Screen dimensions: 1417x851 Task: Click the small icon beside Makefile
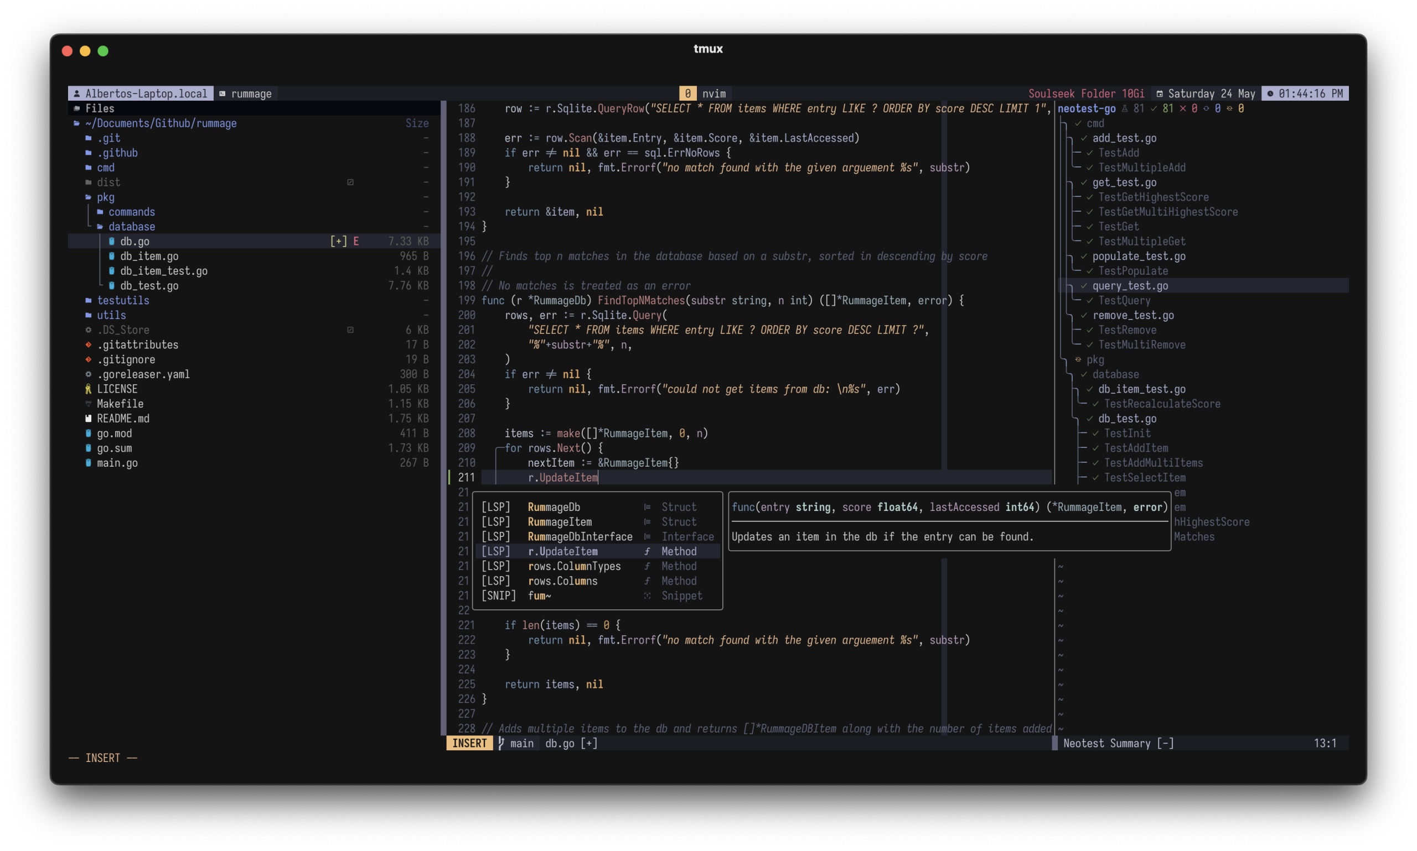[x=89, y=404]
